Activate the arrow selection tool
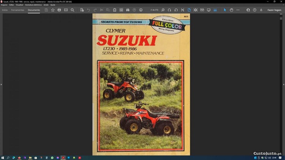285x160 pixels. click(225, 10)
